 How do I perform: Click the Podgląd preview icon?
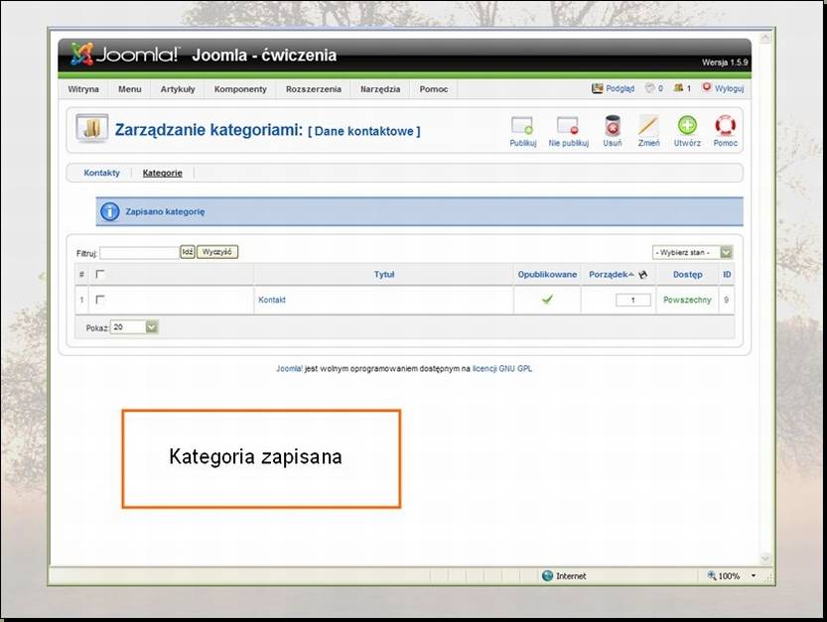[x=597, y=88]
